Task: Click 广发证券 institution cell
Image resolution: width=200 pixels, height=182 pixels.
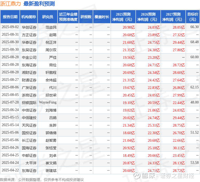Action: point(29,88)
